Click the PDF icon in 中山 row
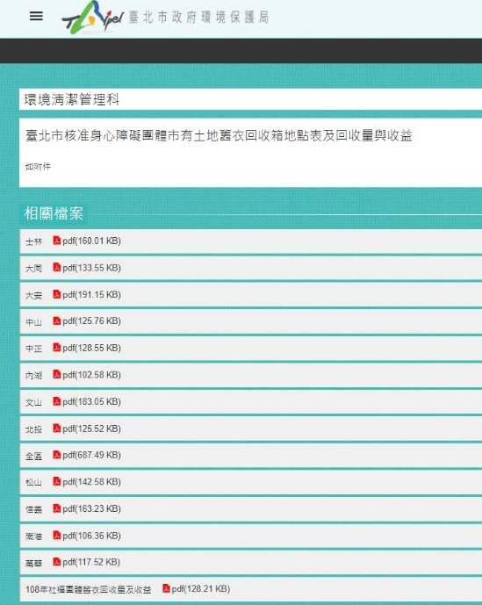 click(57, 321)
